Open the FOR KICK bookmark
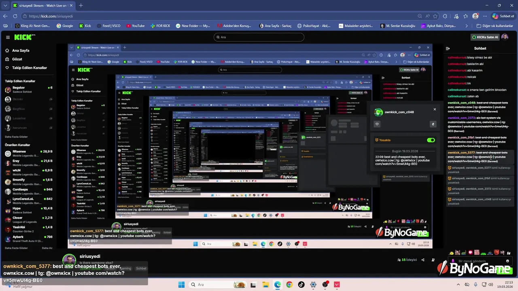Screen dimensions: 518x291 160,26
